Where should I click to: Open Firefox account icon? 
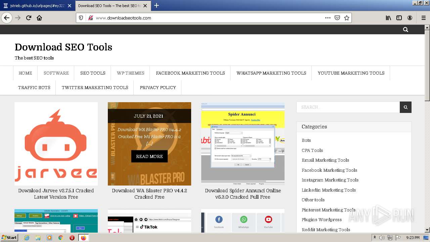[410, 18]
